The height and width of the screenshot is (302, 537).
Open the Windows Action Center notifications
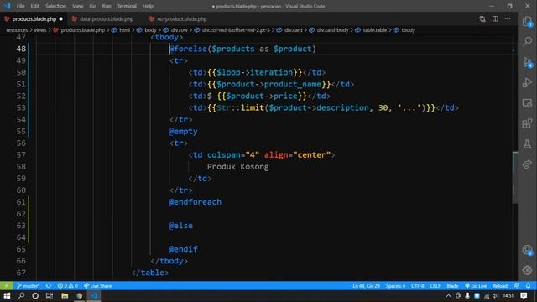tap(524, 296)
